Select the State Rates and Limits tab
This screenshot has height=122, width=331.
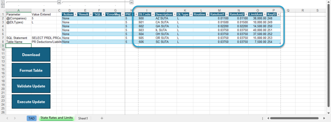click(57, 118)
